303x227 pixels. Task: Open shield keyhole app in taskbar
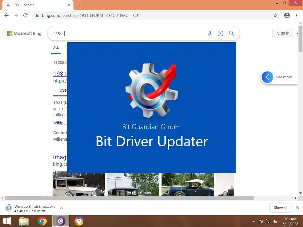click(x=79, y=221)
